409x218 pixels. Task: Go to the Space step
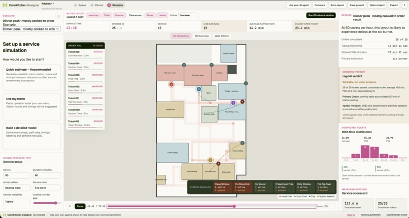pyautogui.click(x=80, y=5)
